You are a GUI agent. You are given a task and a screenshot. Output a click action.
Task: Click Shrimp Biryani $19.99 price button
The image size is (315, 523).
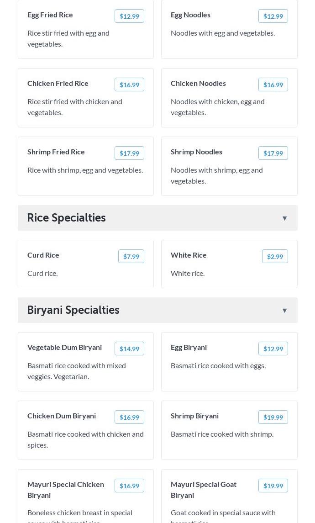coord(273,417)
